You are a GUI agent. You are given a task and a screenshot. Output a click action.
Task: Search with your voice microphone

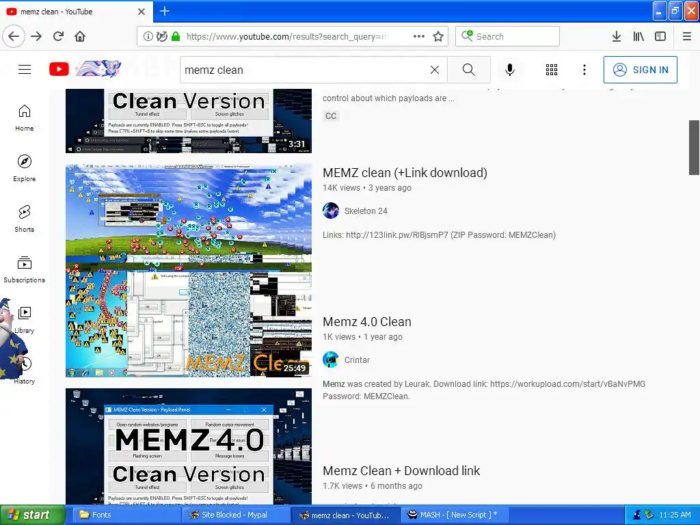[x=510, y=70]
